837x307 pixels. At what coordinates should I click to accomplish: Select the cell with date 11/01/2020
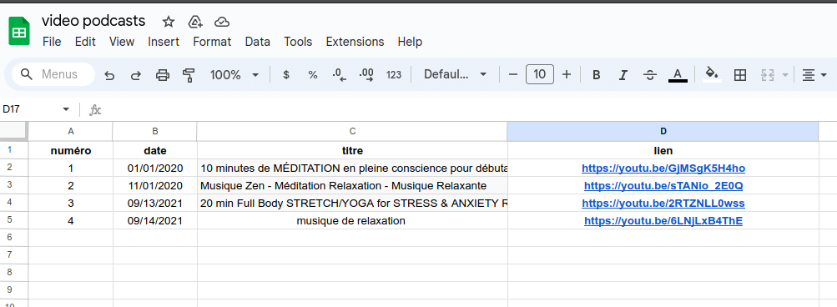click(155, 186)
